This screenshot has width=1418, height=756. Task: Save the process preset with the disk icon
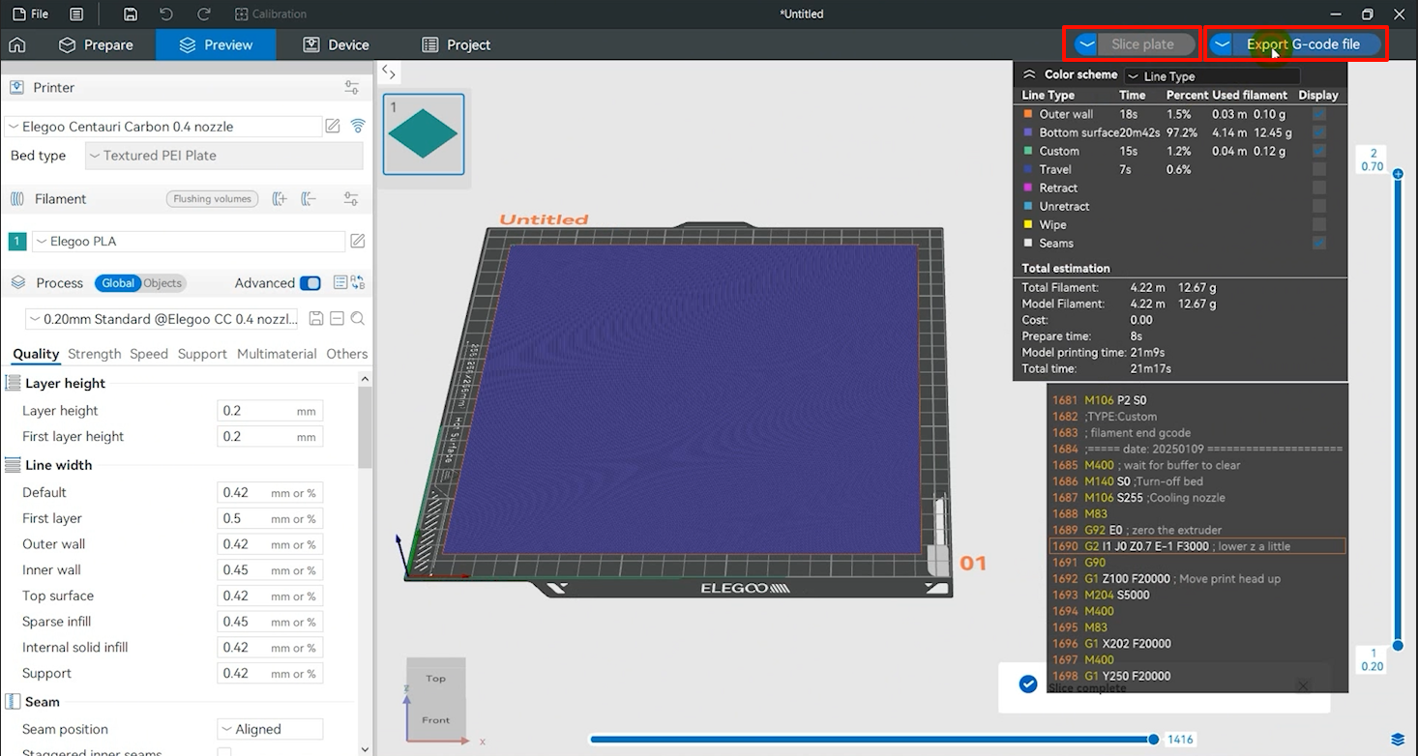316,318
